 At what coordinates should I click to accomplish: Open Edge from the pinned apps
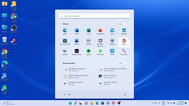pos(65,32)
